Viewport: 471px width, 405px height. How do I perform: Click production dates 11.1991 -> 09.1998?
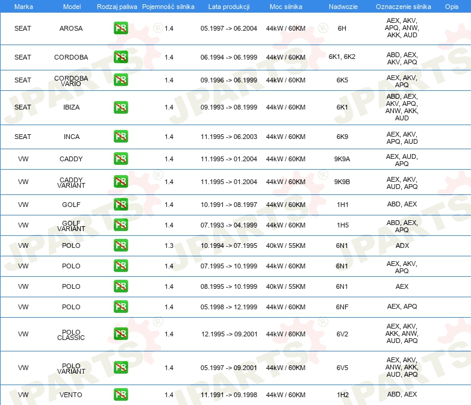point(229,395)
